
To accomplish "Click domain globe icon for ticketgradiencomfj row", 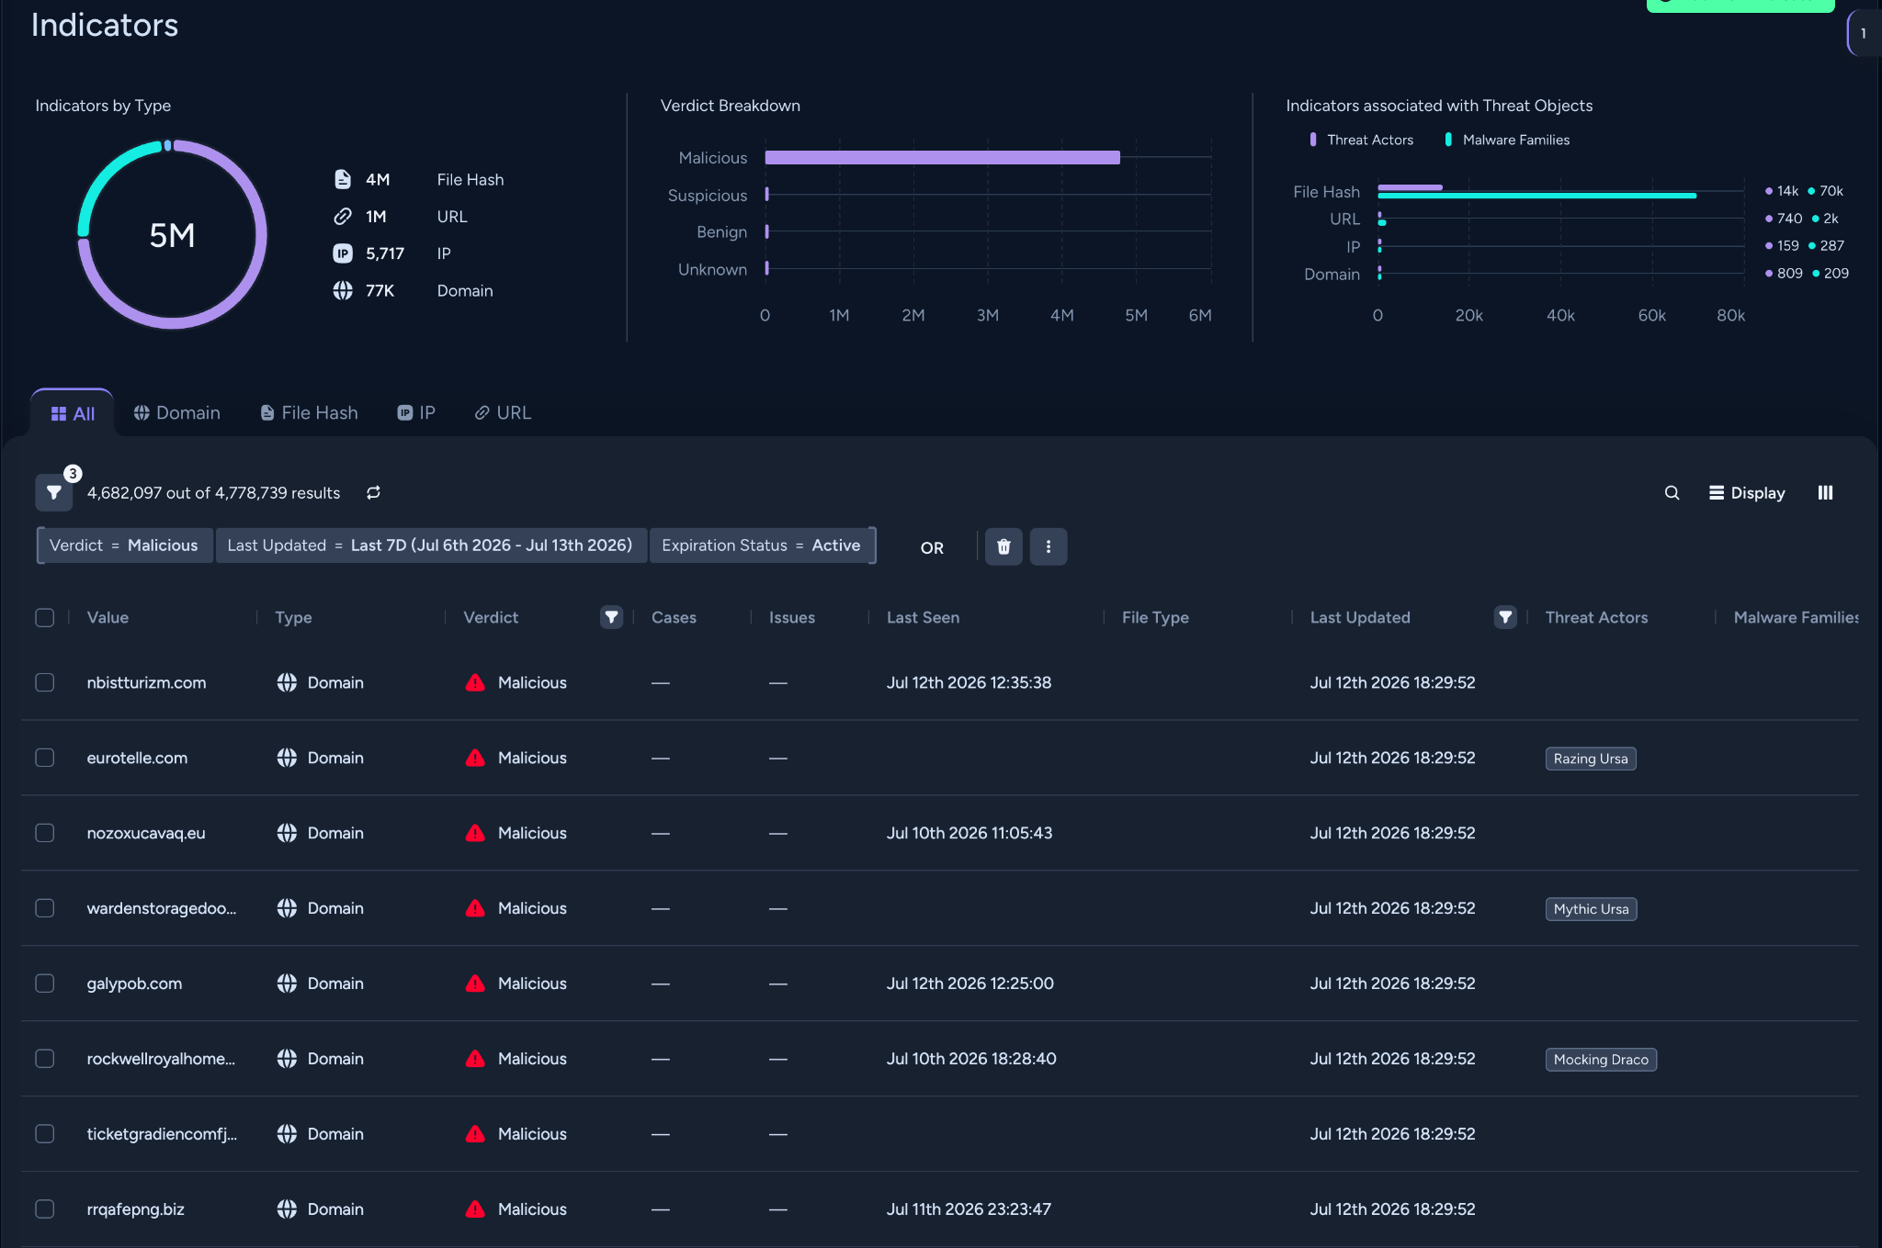I will point(287,1134).
